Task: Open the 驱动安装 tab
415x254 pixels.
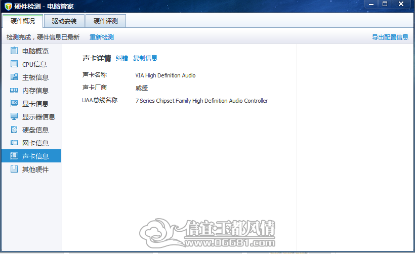Action: click(64, 21)
